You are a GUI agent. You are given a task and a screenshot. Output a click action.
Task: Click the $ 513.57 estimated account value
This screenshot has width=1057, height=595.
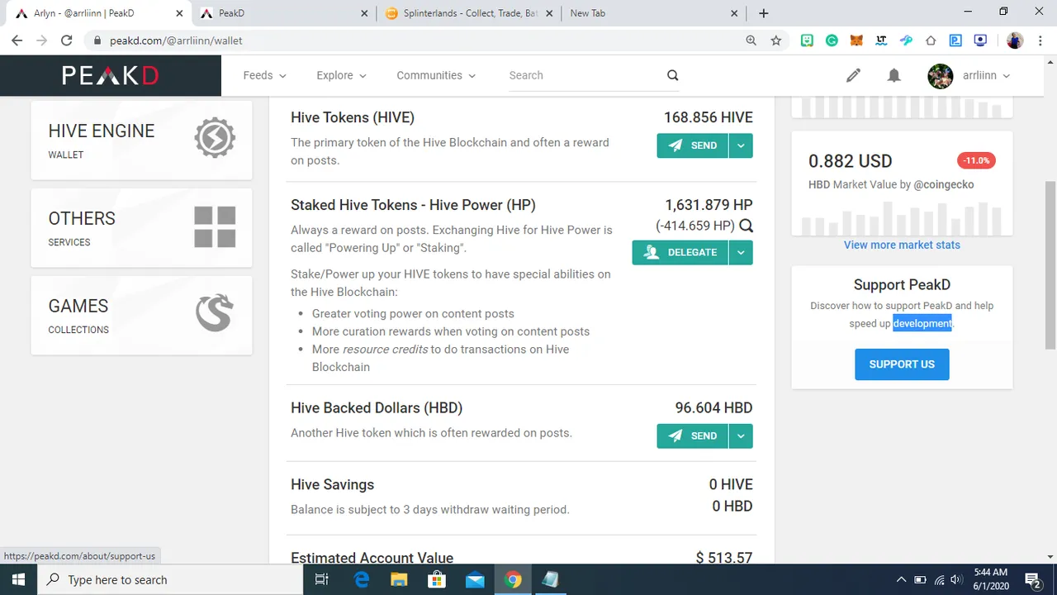tap(724, 558)
